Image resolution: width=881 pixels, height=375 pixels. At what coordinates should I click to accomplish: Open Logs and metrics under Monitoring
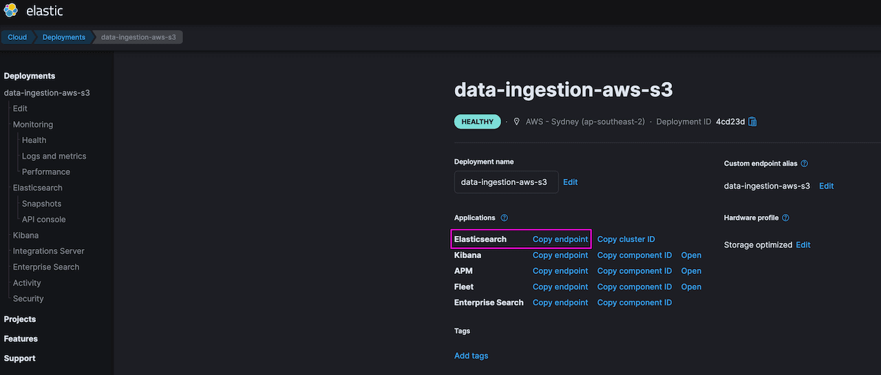click(54, 156)
